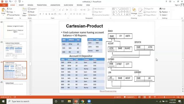Image resolution: width=184 pixels, height=104 pixels.
Task: Toggle Italic formatting
Action: [43, 14]
